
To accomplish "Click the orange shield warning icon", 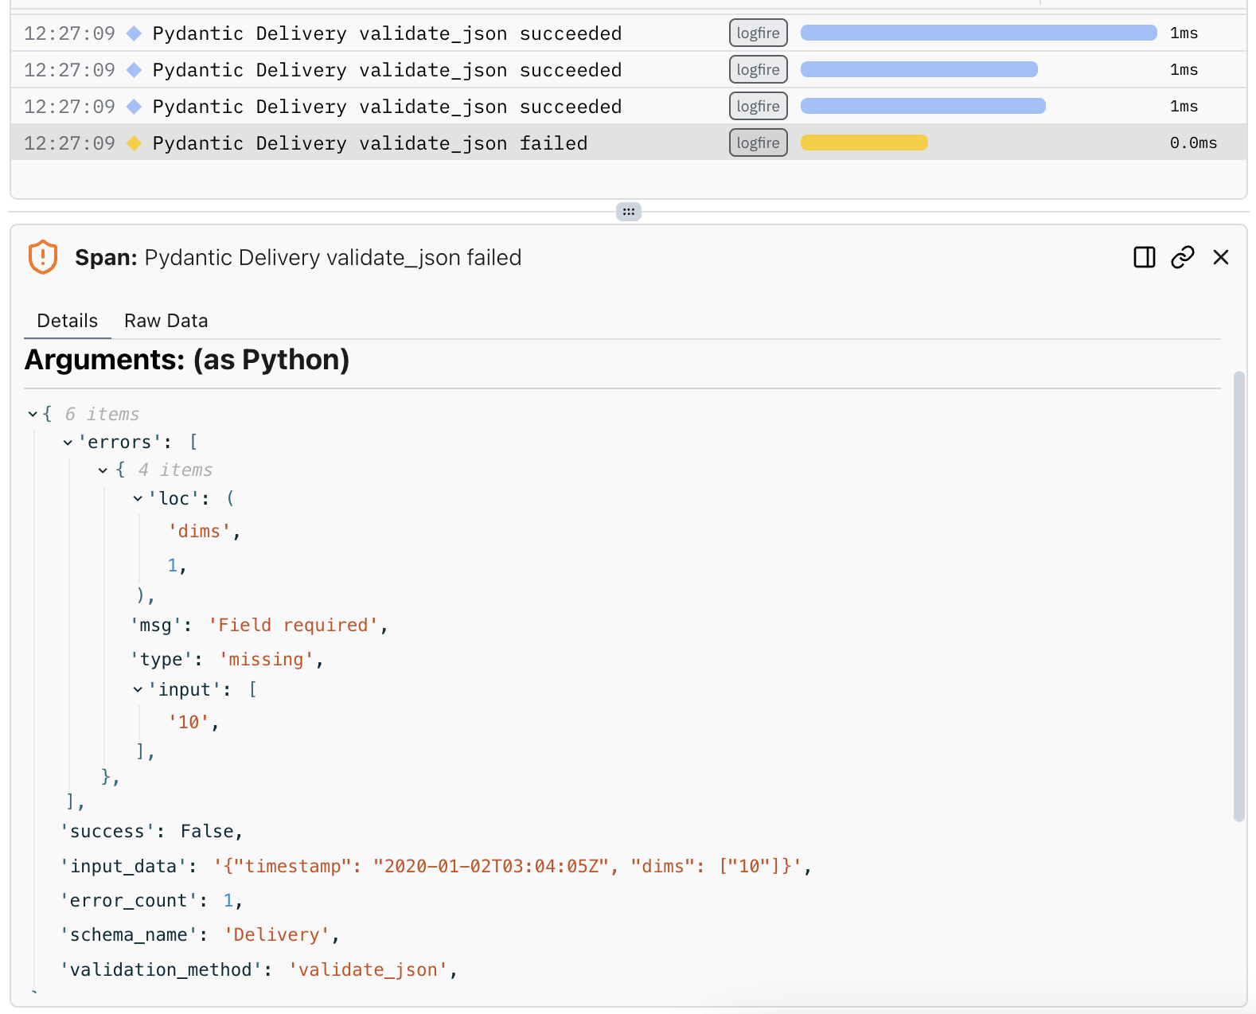I will point(43,257).
